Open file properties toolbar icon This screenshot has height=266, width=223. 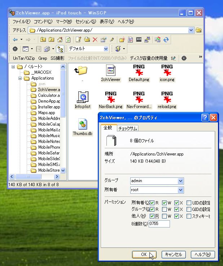pos(104,40)
